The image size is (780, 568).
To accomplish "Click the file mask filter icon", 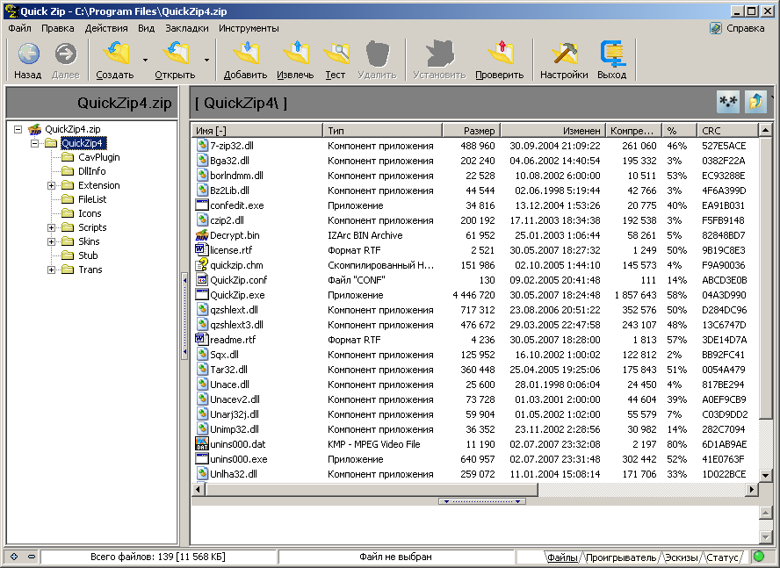I will click(x=728, y=103).
